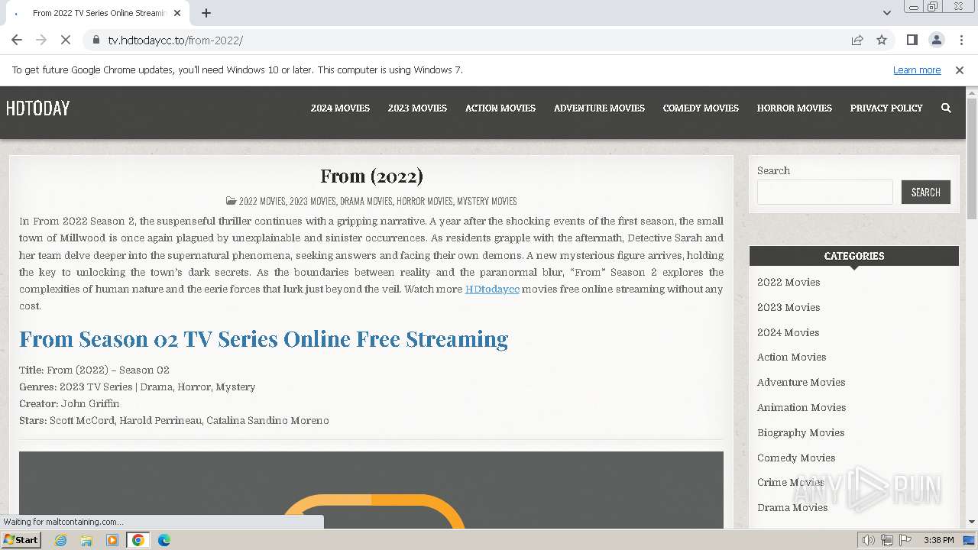Open HORROR MOVIES category tag under title

pyautogui.click(x=424, y=202)
